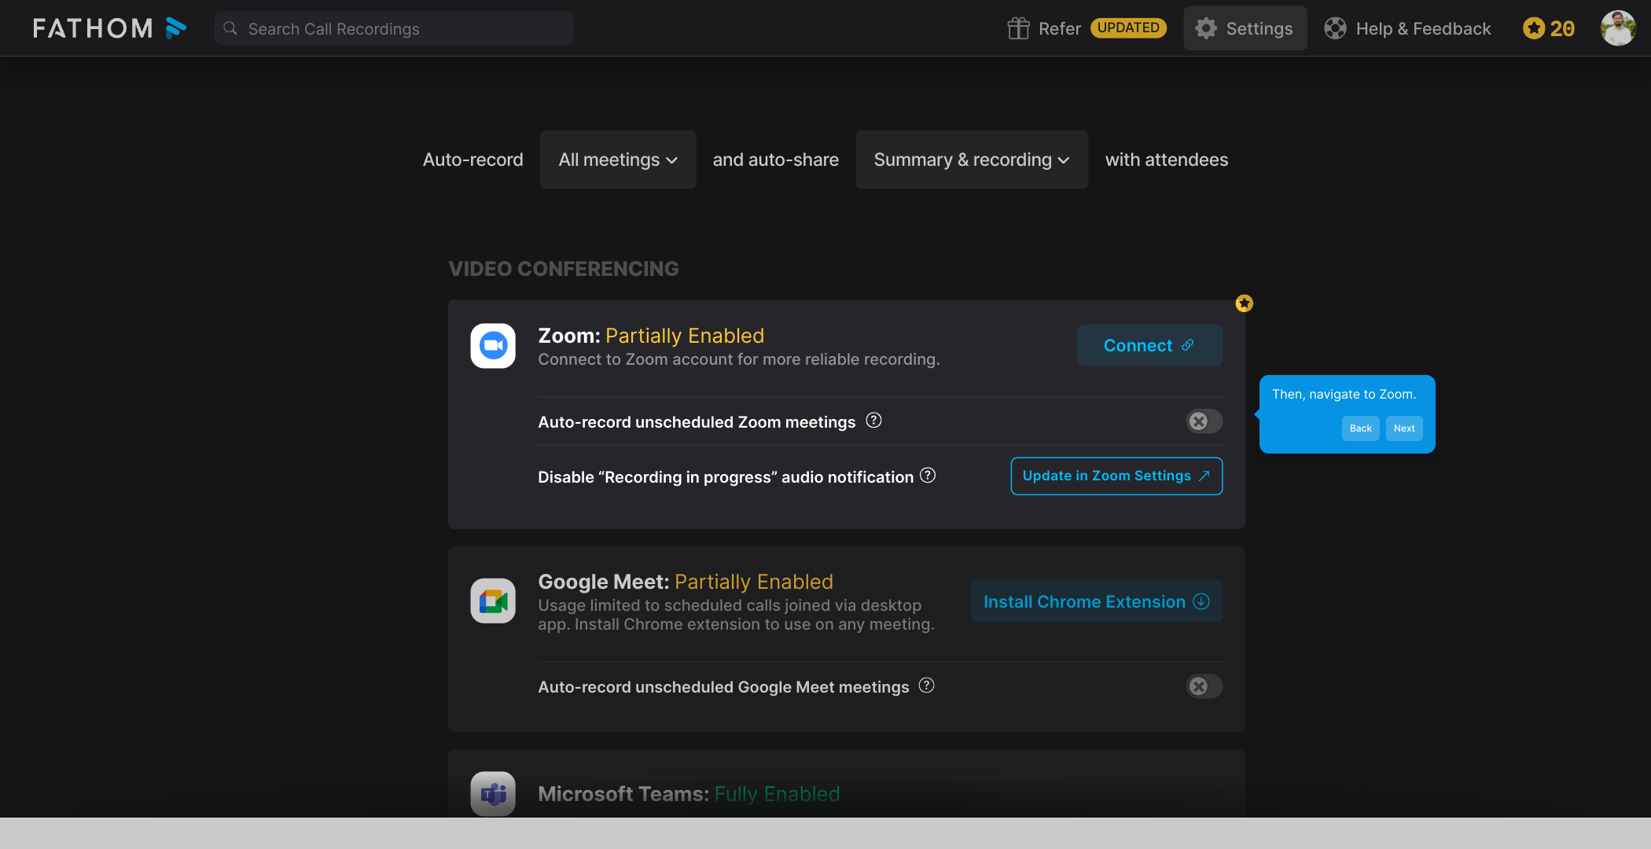
Task: Expand the All meetings dropdown
Action: point(618,160)
